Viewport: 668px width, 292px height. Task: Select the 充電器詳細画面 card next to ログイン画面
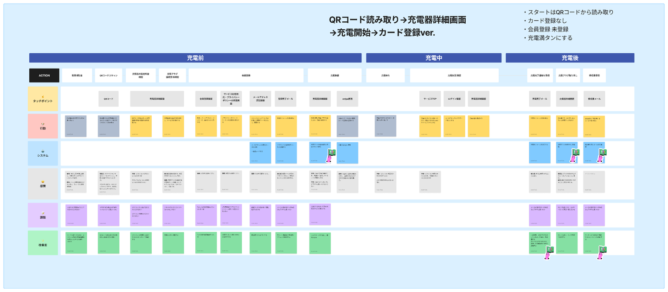[479, 99]
